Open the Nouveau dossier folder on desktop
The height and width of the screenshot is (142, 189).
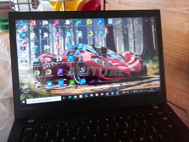pyautogui.click(x=68, y=23)
